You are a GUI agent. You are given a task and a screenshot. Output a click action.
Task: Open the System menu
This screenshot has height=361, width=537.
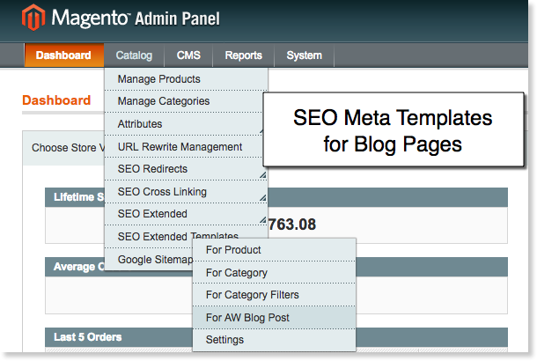(x=304, y=55)
